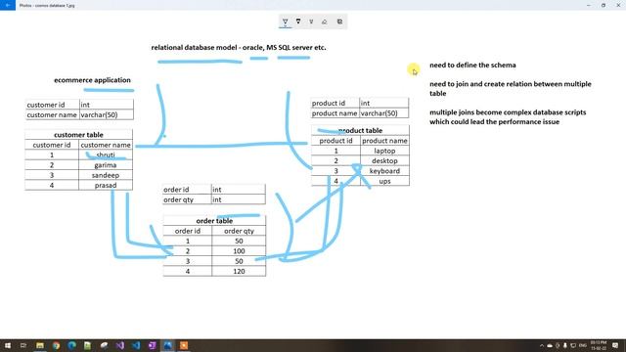
Task: Minimize the Photos window
Action: point(589,5)
